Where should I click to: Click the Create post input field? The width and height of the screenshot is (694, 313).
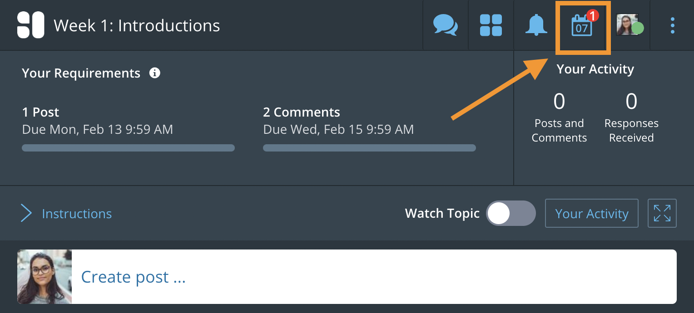[x=373, y=277]
